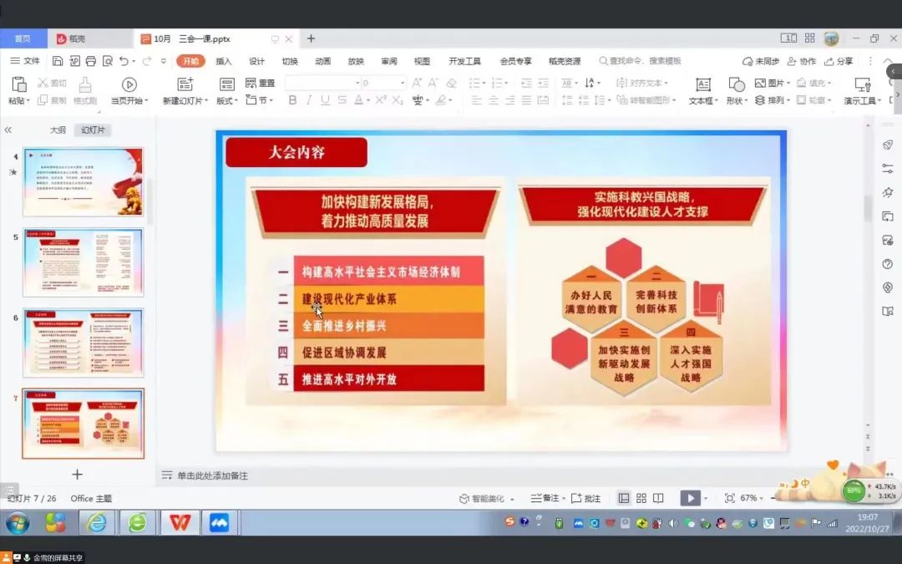Select slide 5 thumbnail in the panel
Viewport: 902px width, 564px height.
[x=83, y=262]
